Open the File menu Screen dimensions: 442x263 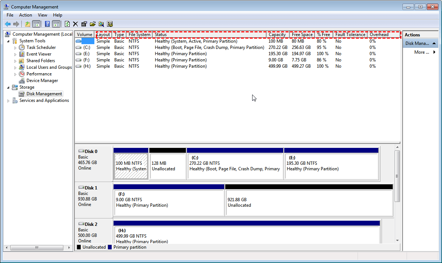[x=10, y=15]
